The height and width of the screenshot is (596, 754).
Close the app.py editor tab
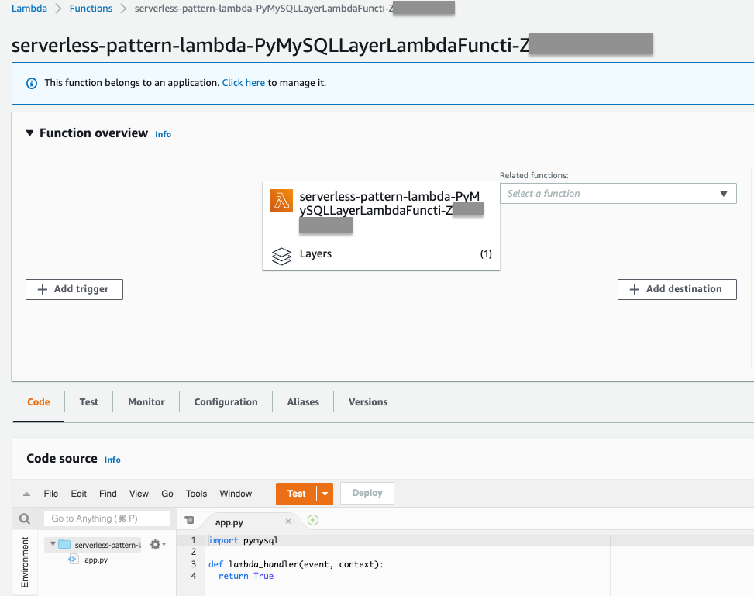point(288,522)
